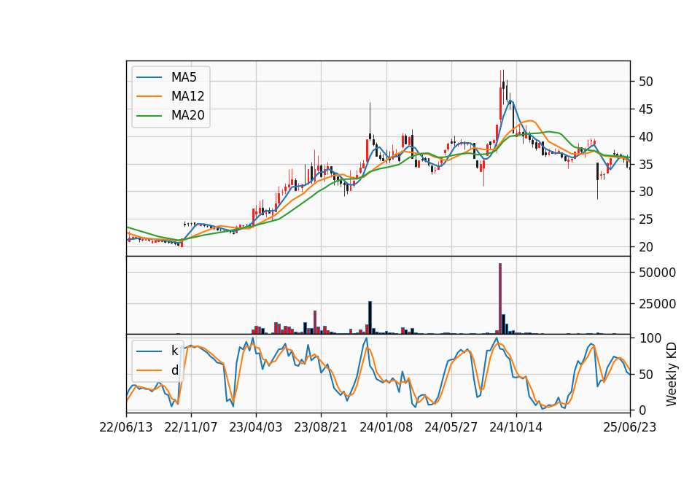Click the 23/08/21 date axis label
This screenshot has height=503, width=700.
coord(321,428)
